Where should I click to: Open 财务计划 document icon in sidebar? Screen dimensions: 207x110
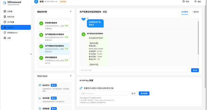tap(5, 17)
